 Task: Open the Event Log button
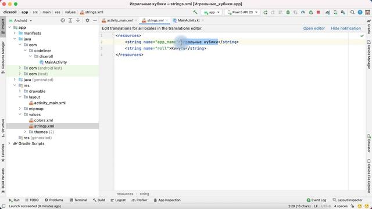pos(316,200)
